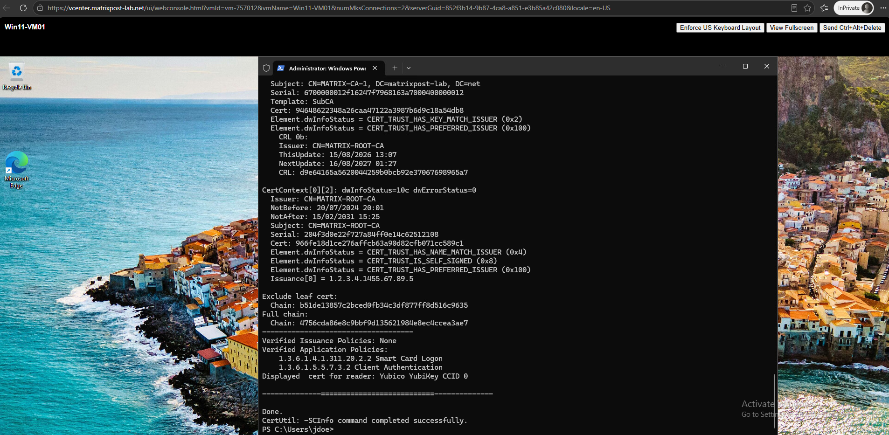Click the 'Template: SubCA' line
Screen dimensions: 889x435
[x=302, y=102]
